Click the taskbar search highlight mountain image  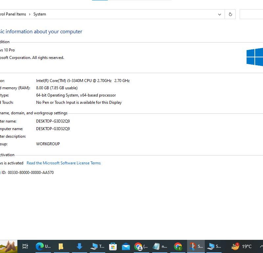[9, 246]
